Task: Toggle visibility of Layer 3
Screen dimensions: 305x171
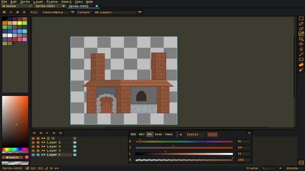Action: point(33,151)
